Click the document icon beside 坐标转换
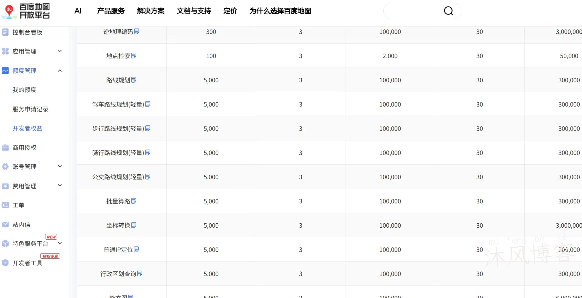The height and width of the screenshot is (298, 582). (x=133, y=225)
